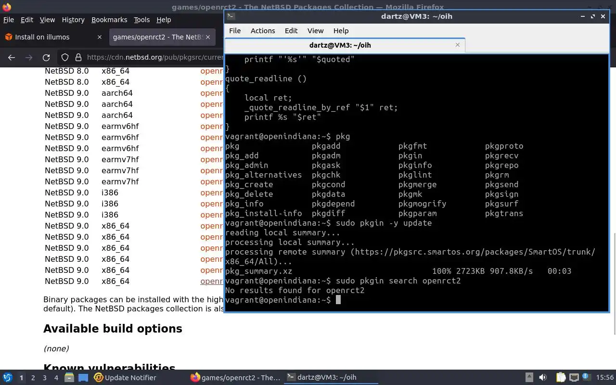The width and height of the screenshot is (616, 385).
Task: Click the tracking protection shield icon
Action: click(65, 57)
